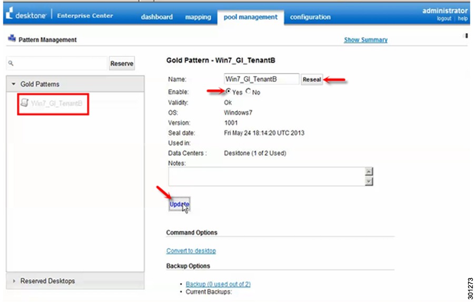Screen dimensions: 474x302
Task: Click the Update button
Action: tap(179, 204)
